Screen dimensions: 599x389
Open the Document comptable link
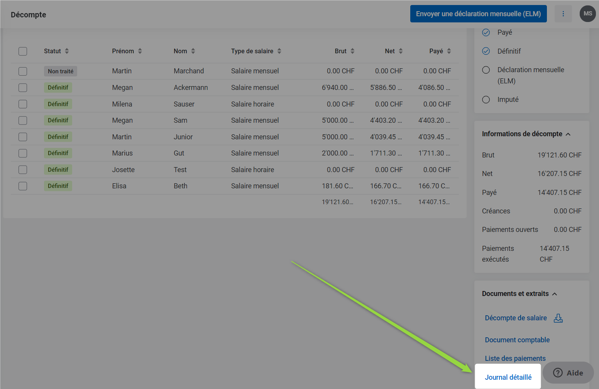tap(517, 340)
